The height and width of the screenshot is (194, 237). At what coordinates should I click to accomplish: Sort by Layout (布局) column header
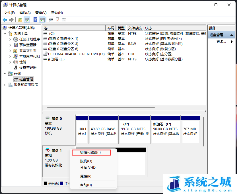111,28
